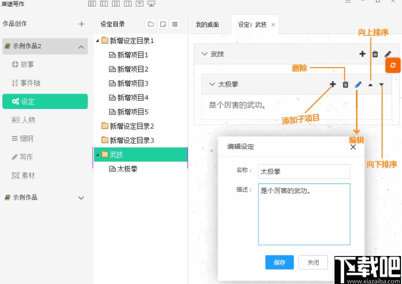Click the 描述 text area
Viewport: 402px width, 284px height.
304,214
